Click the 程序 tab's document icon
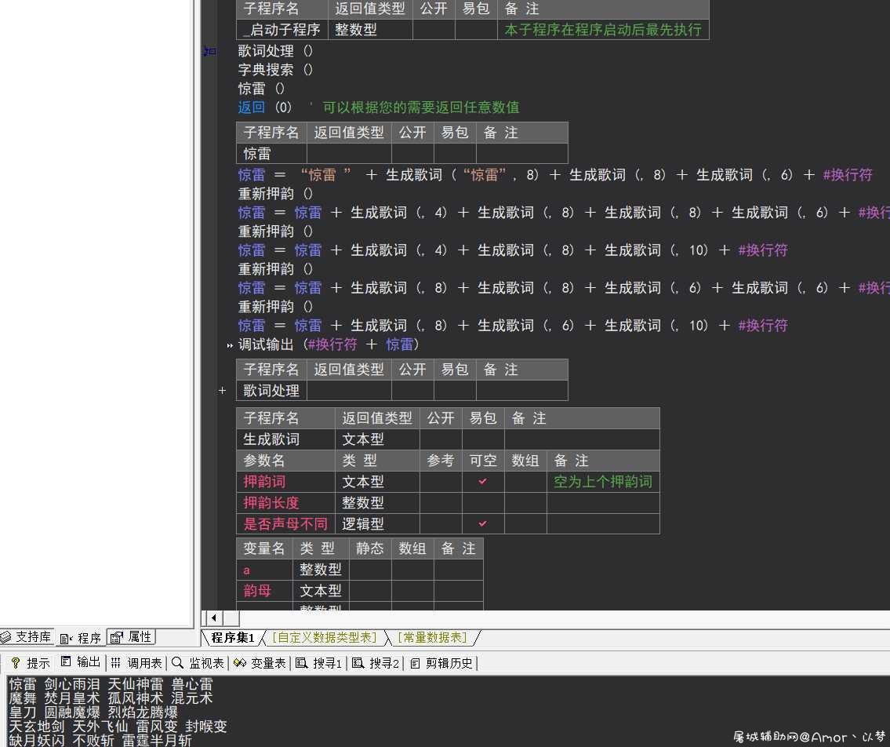 coord(67,639)
